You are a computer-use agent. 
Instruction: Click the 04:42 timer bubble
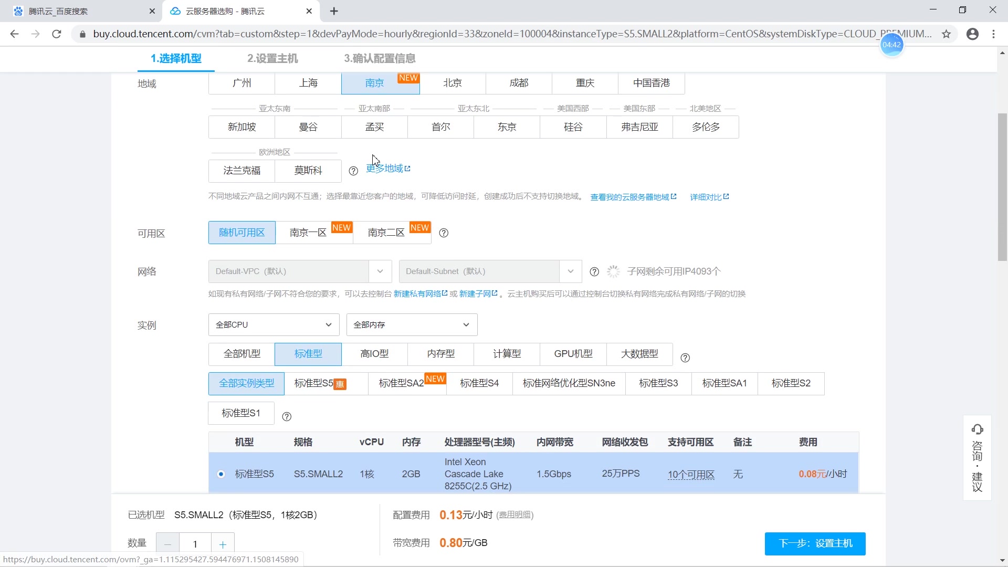(891, 45)
